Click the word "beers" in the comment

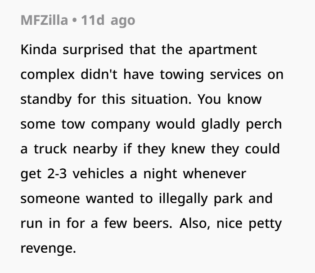pyautogui.click(x=153, y=223)
